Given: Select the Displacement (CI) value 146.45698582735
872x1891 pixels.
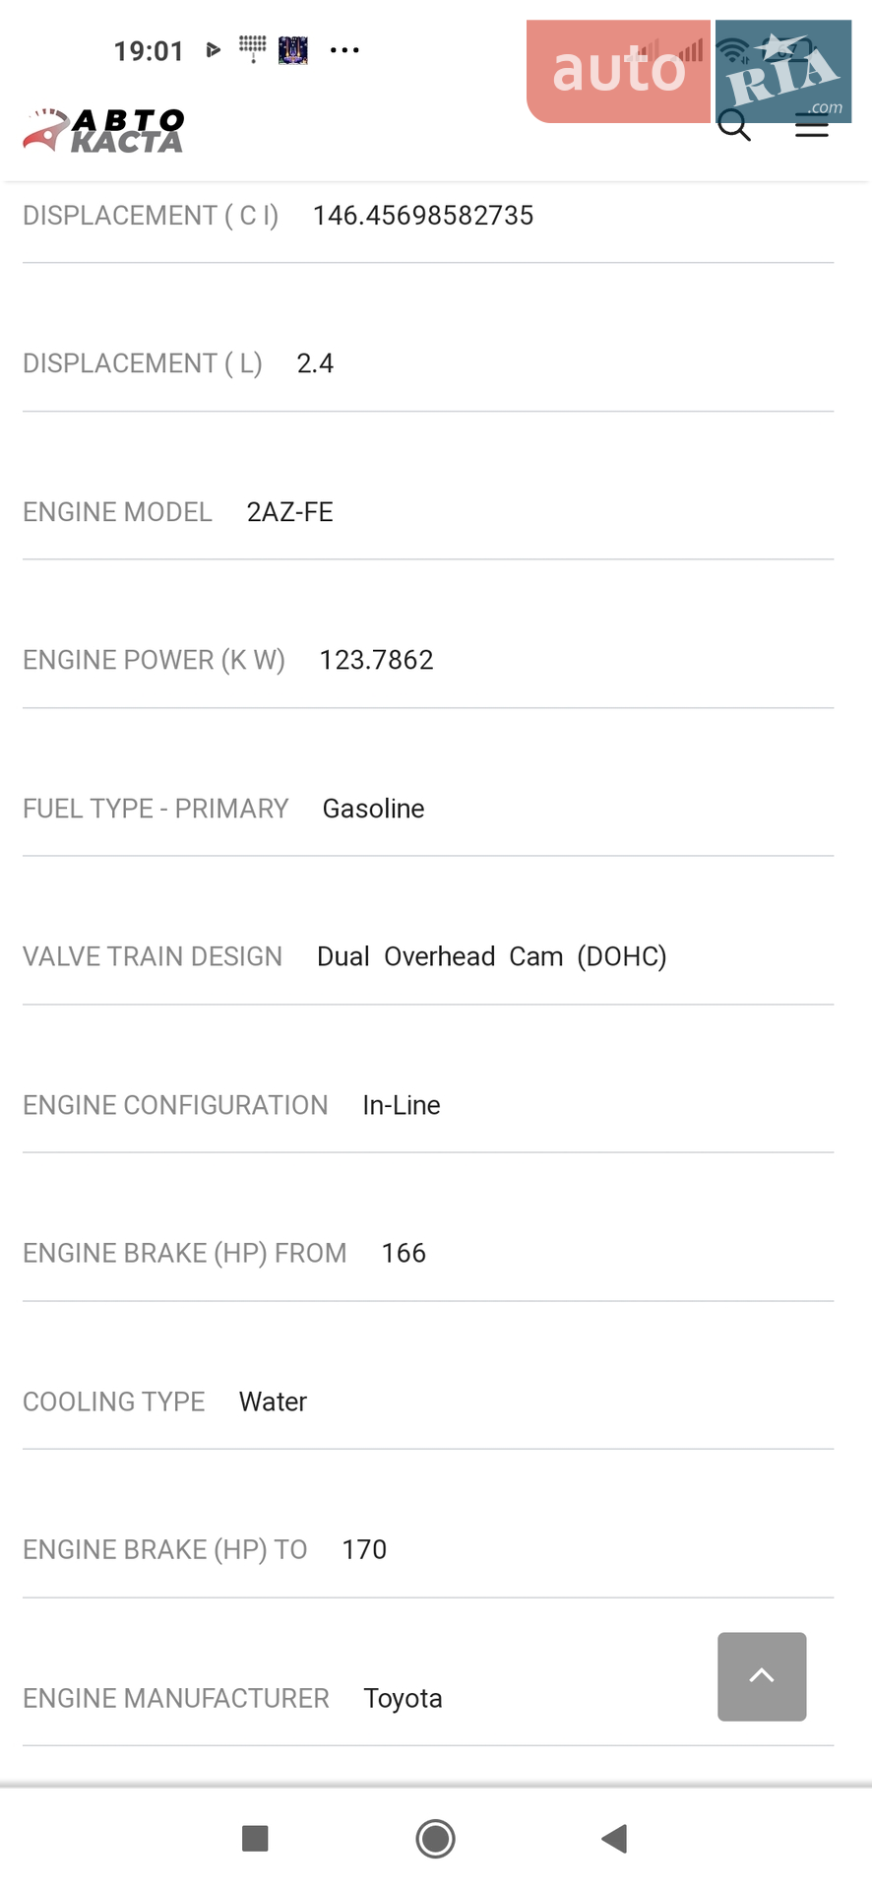Looking at the screenshot, I should tap(423, 216).
